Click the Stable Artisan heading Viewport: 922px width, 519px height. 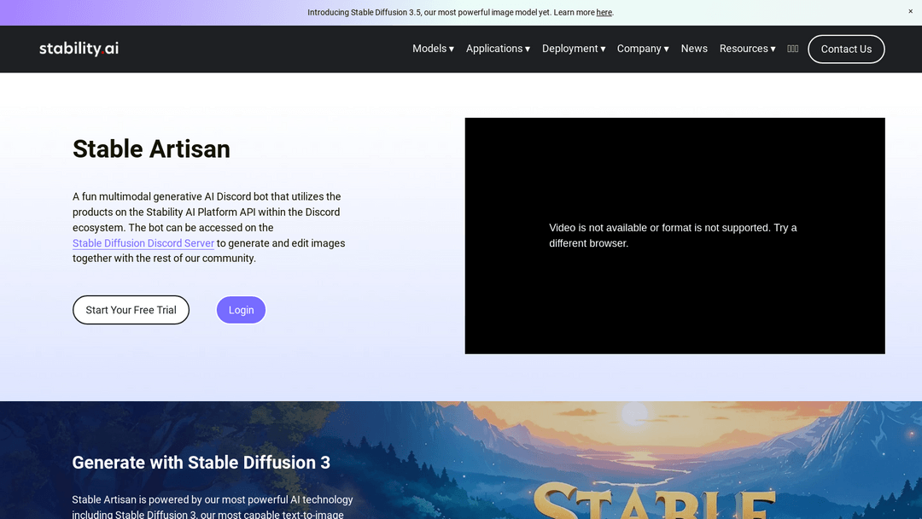click(x=151, y=149)
